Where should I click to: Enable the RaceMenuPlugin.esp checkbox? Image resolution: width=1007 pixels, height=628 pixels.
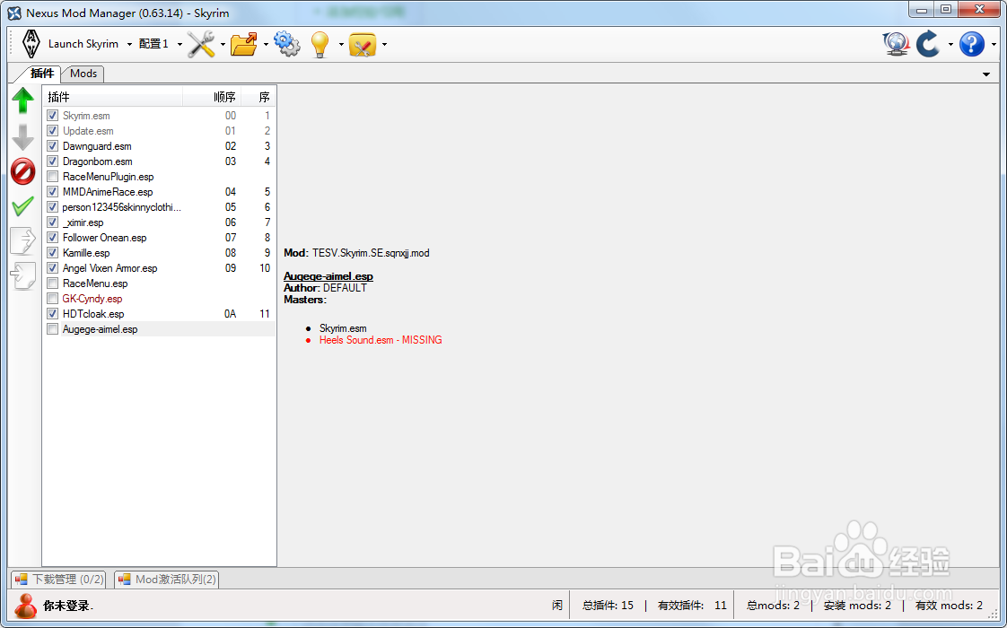(53, 177)
